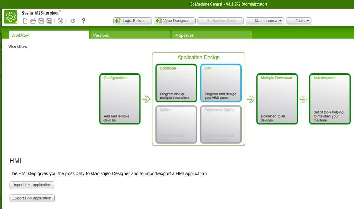Click the window title SoMachine Central - V4.1 SP2
The image size is (354, 209).
click(228, 4)
